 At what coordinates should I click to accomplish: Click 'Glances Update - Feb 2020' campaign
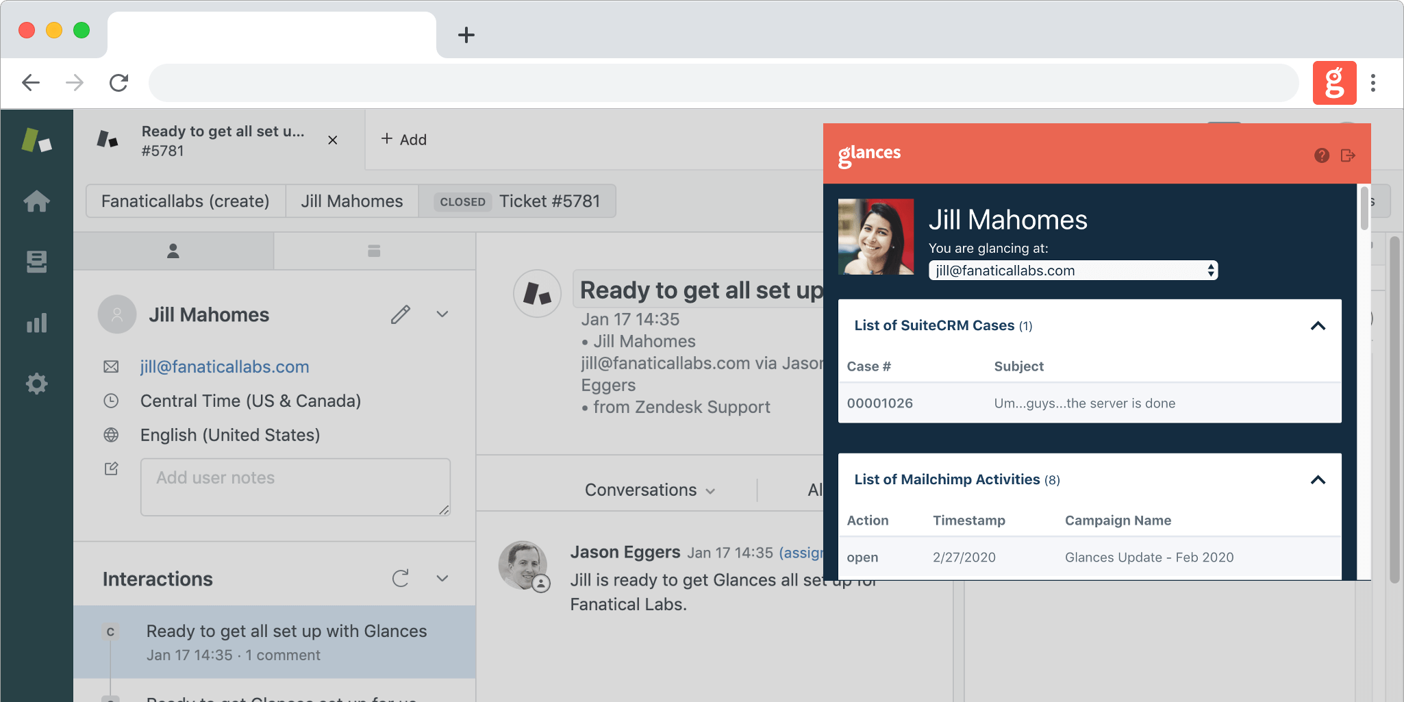click(1149, 557)
